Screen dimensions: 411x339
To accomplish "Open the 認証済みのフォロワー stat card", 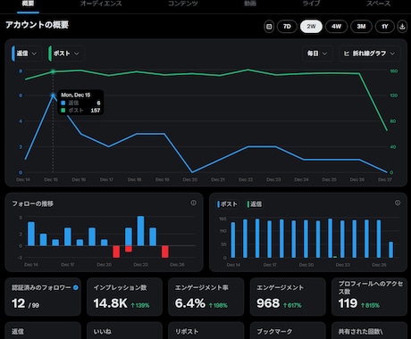I will tap(43, 297).
